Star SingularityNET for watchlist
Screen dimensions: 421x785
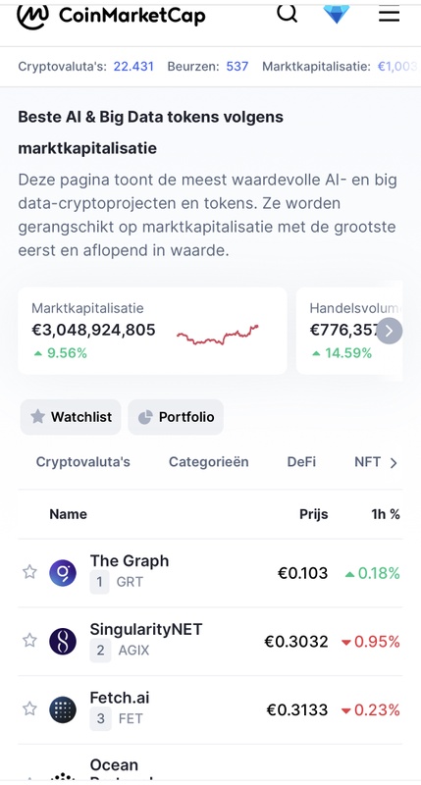[30, 641]
